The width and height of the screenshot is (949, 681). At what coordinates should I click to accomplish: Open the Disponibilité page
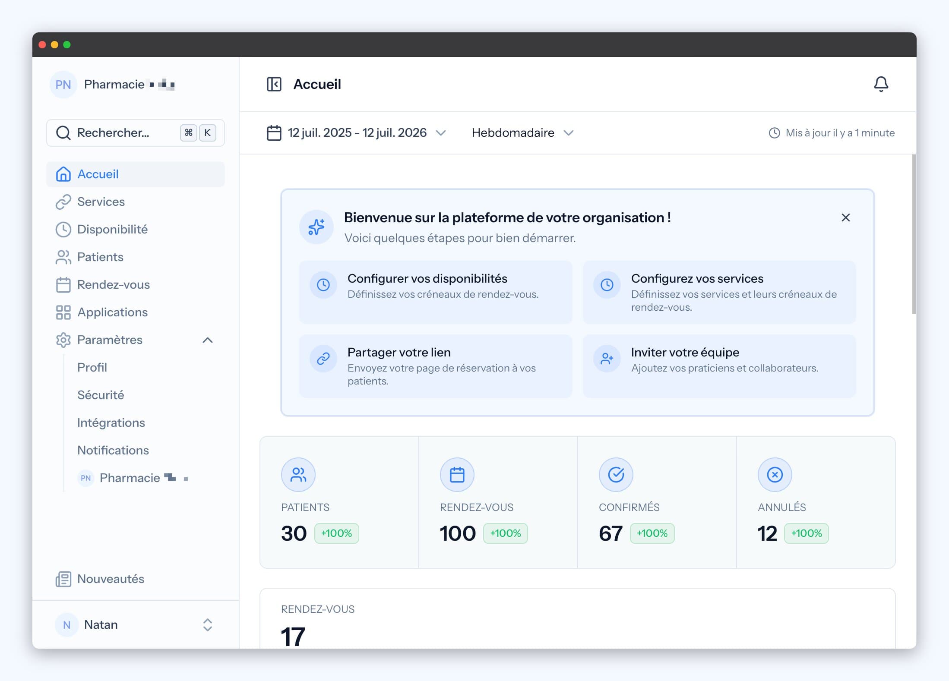click(x=136, y=230)
